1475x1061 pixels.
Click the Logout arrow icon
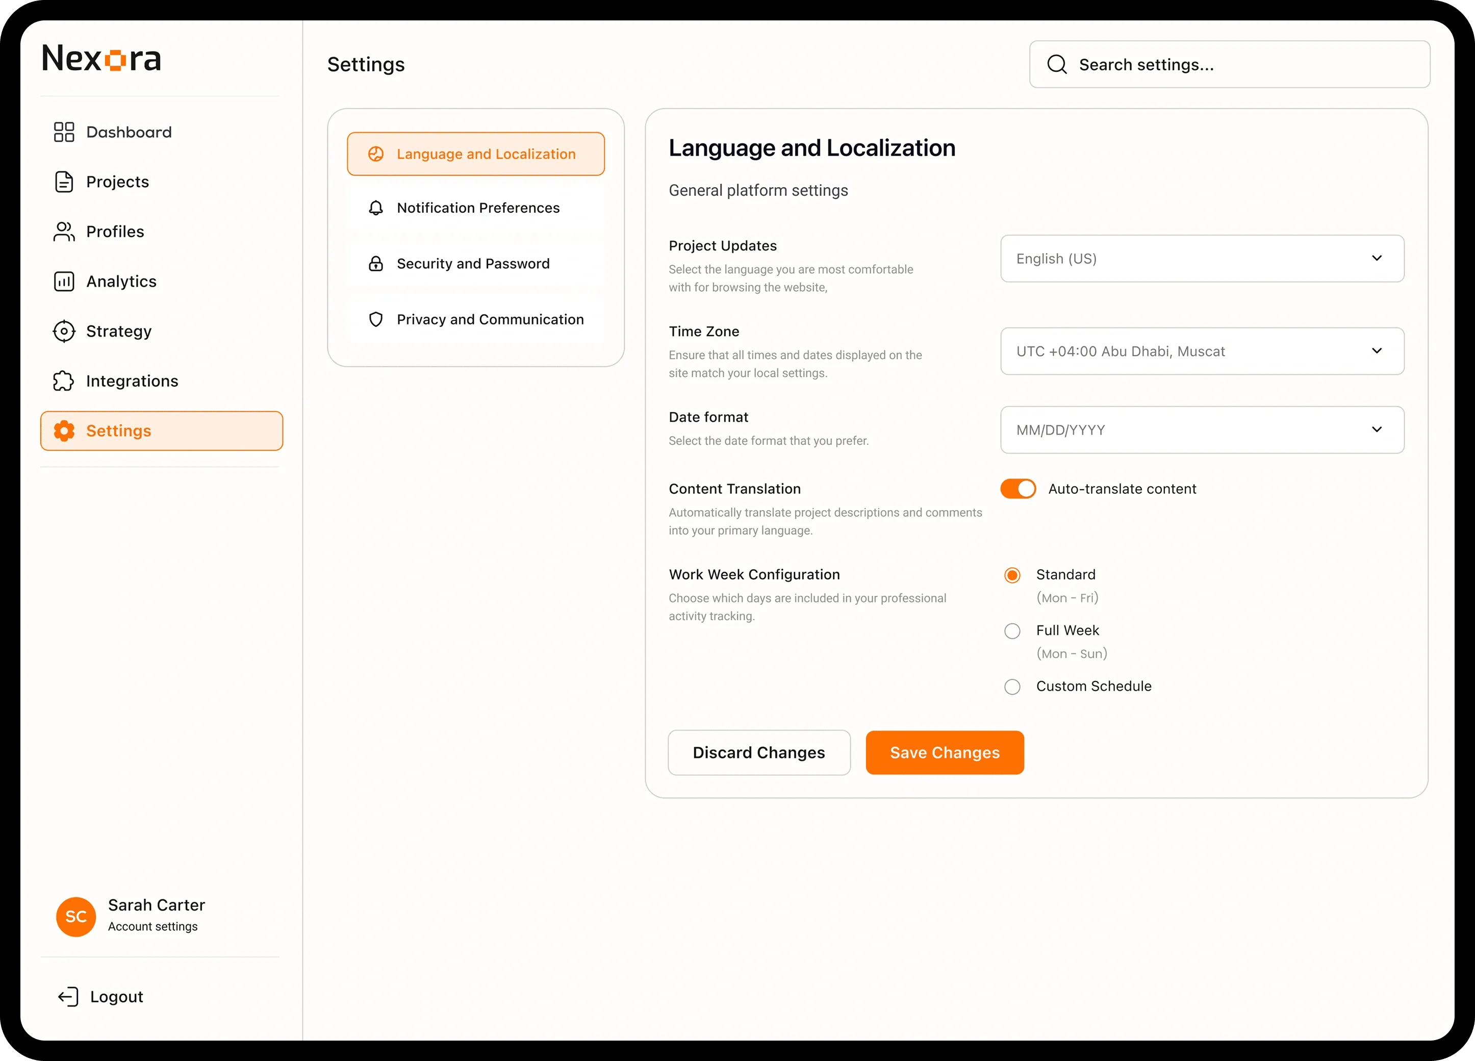click(x=68, y=997)
